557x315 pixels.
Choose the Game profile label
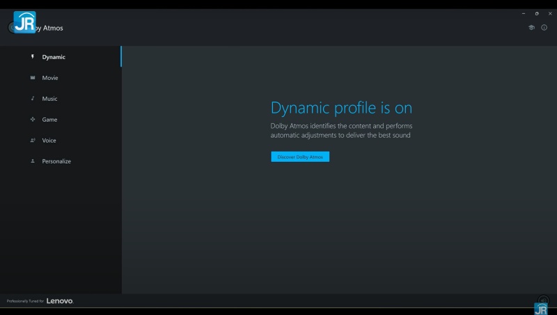click(x=49, y=120)
